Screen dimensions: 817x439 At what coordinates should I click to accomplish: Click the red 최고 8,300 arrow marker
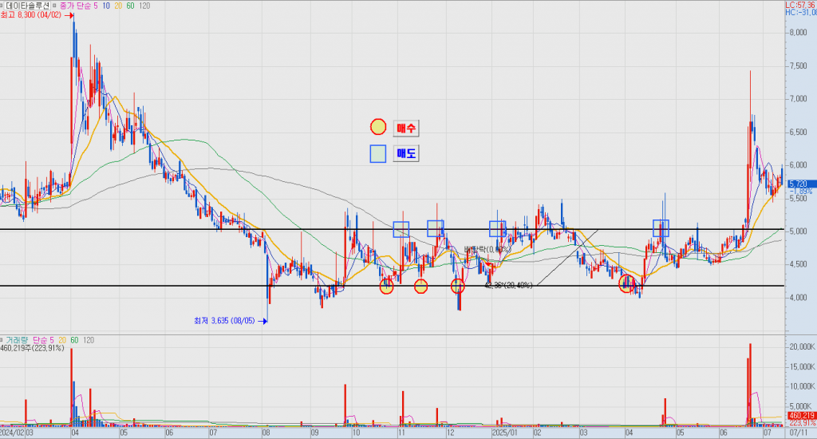(x=70, y=15)
